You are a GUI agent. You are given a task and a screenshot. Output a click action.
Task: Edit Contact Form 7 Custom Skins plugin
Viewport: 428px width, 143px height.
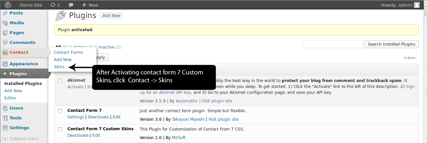coord(96,135)
